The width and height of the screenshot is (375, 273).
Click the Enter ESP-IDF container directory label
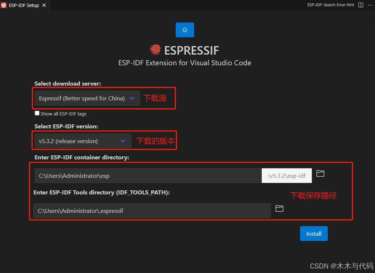(82, 158)
